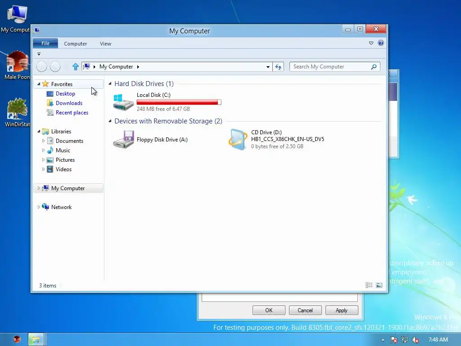Click OK in the background dialog
This screenshot has width=461, height=346.
(x=269, y=310)
